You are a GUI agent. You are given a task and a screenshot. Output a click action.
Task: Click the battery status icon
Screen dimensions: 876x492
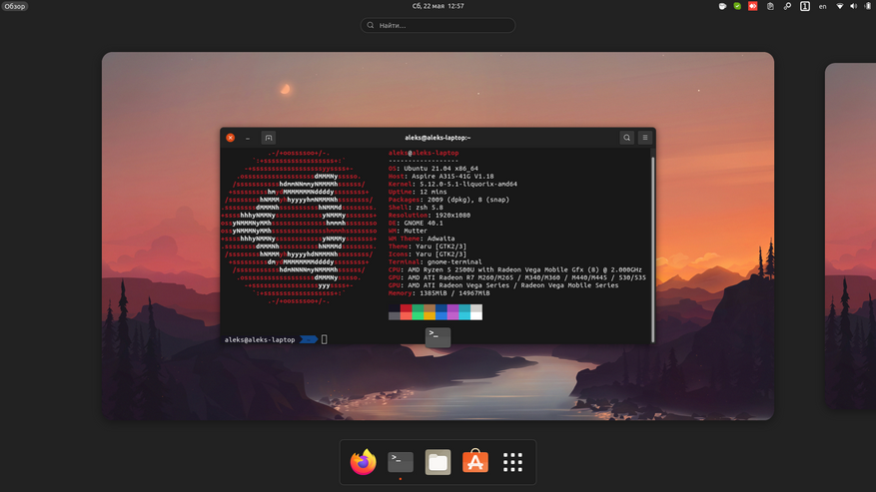tap(868, 6)
